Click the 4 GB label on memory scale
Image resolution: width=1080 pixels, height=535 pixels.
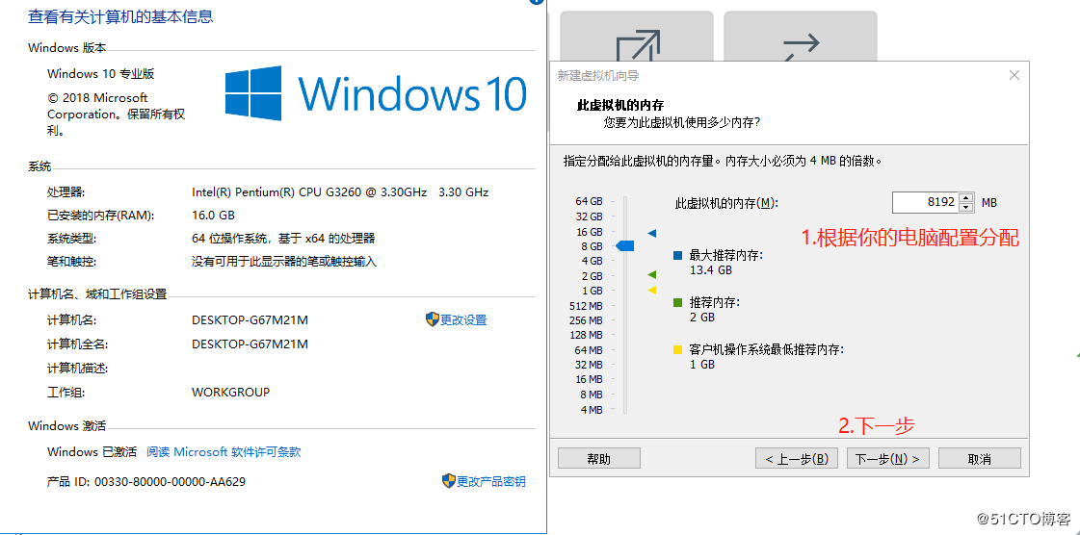(x=592, y=262)
